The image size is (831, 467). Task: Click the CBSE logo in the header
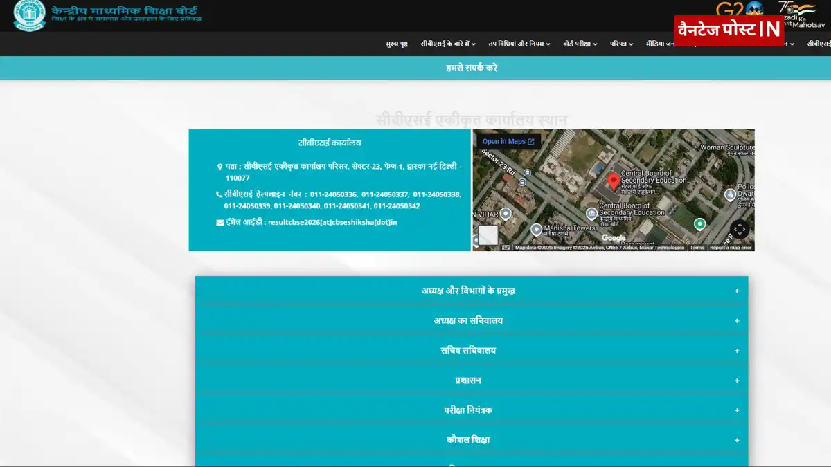point(30,15)
